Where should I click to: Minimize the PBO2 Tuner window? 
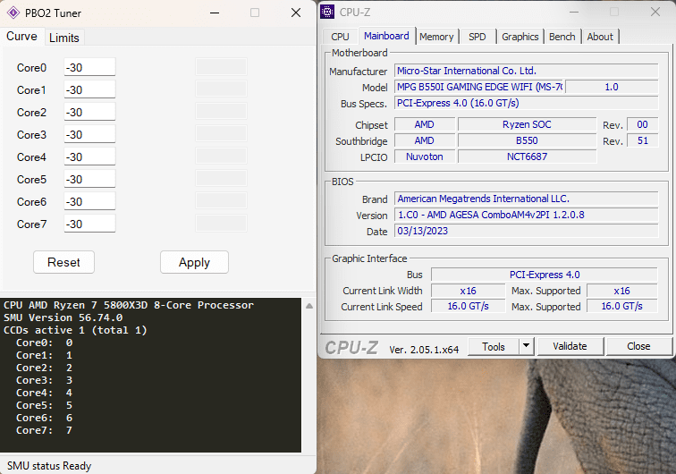point(215,13)
